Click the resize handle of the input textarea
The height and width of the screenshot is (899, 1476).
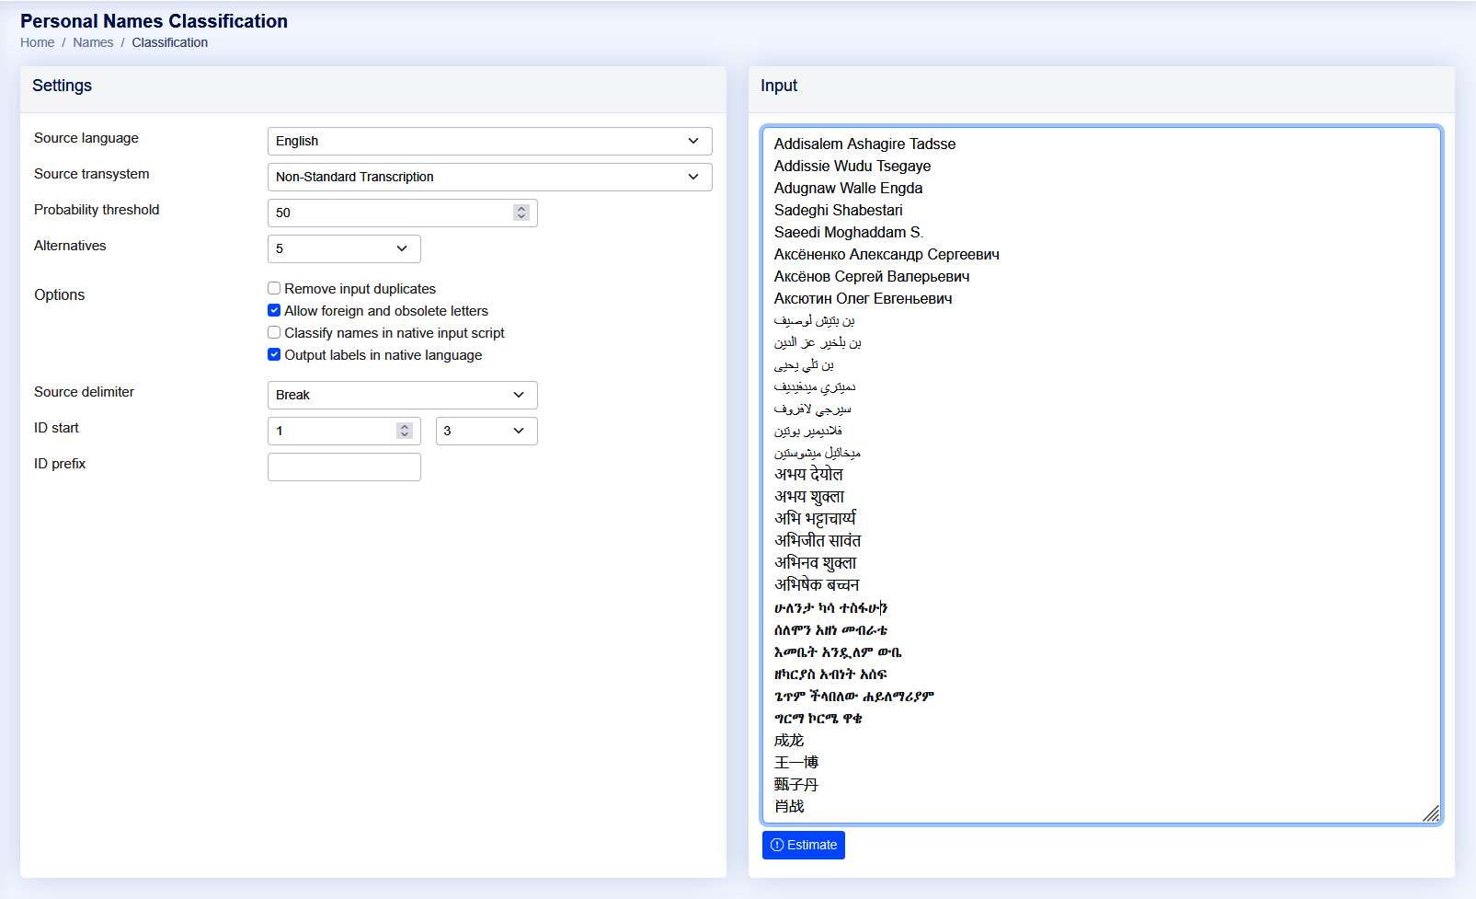coord(1431,813)
